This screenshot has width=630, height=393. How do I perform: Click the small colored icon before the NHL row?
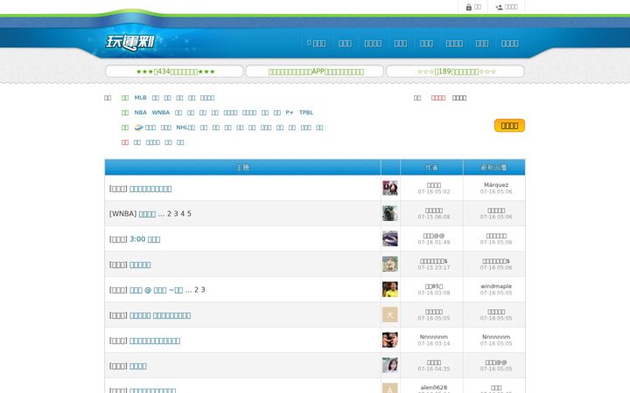[138, 128]
